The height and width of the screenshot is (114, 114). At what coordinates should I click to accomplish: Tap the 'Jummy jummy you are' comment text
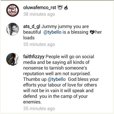coord(65,27)
